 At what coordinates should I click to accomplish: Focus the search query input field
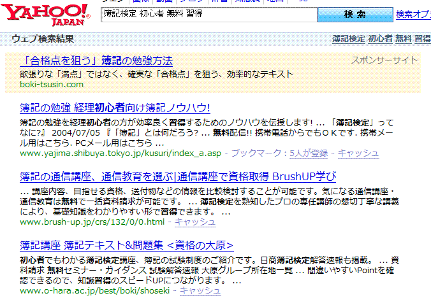[x=209, y=15]
